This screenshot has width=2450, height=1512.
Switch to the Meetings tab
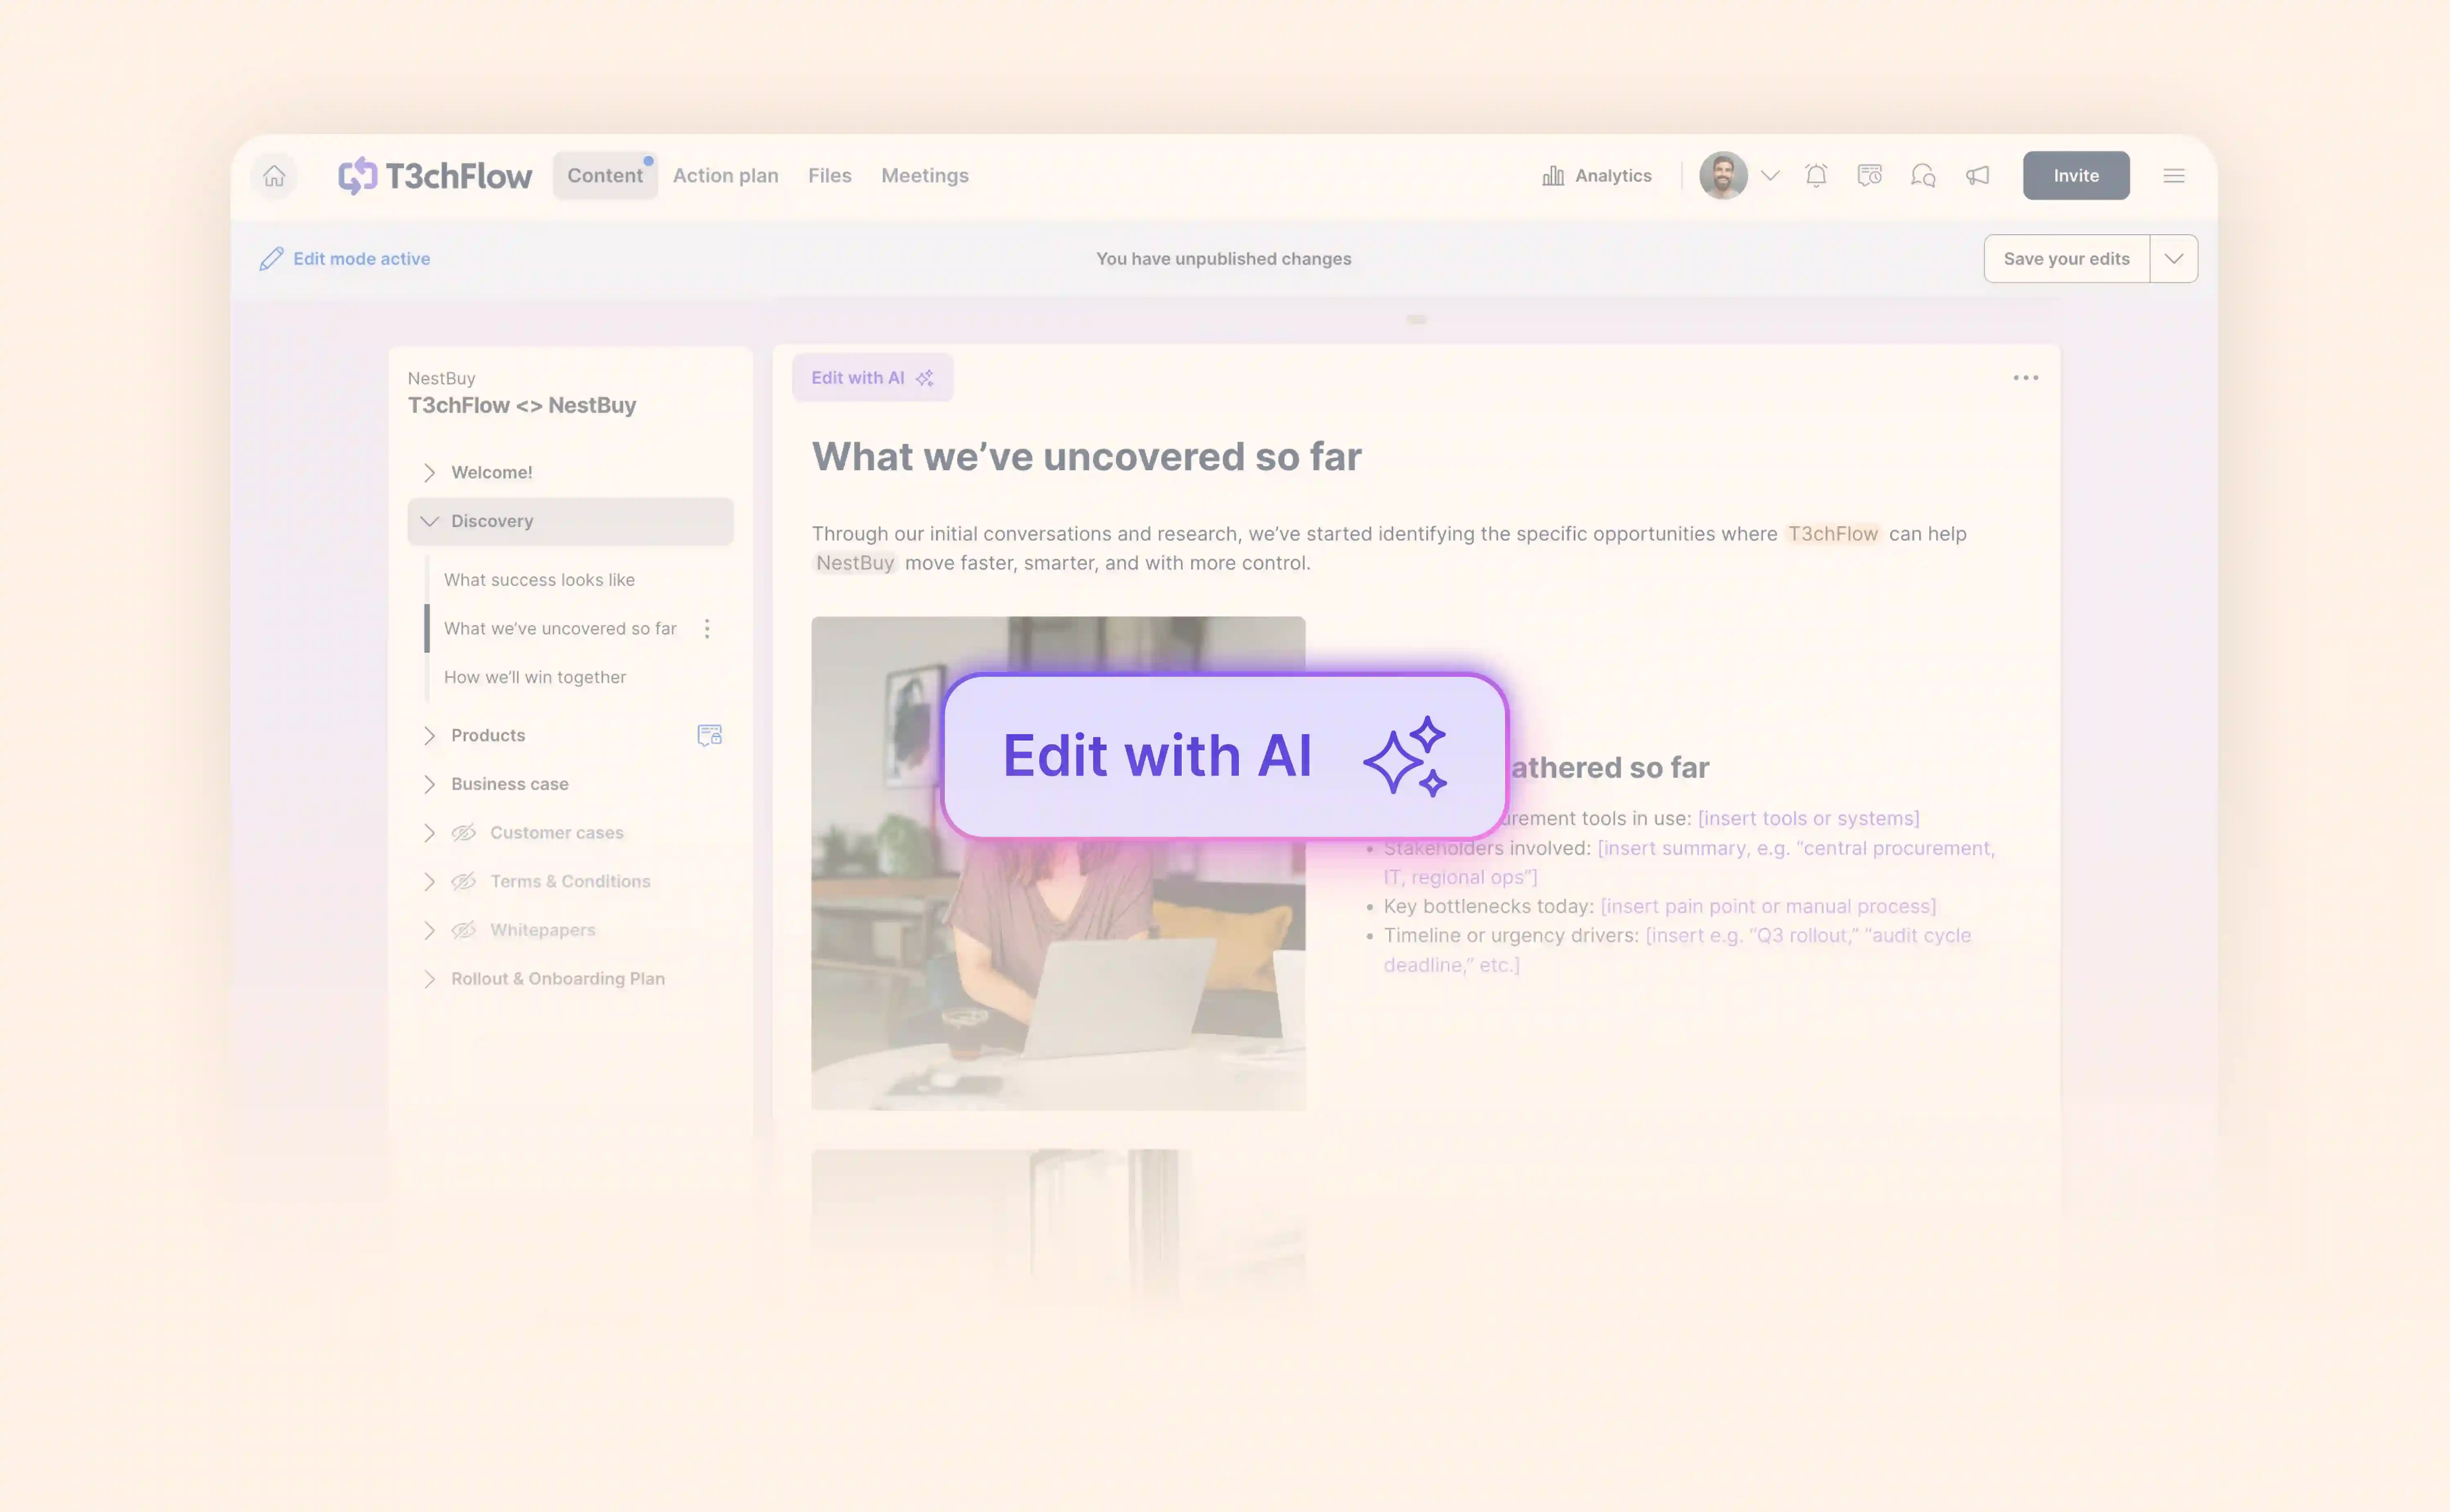click(924, 176)
